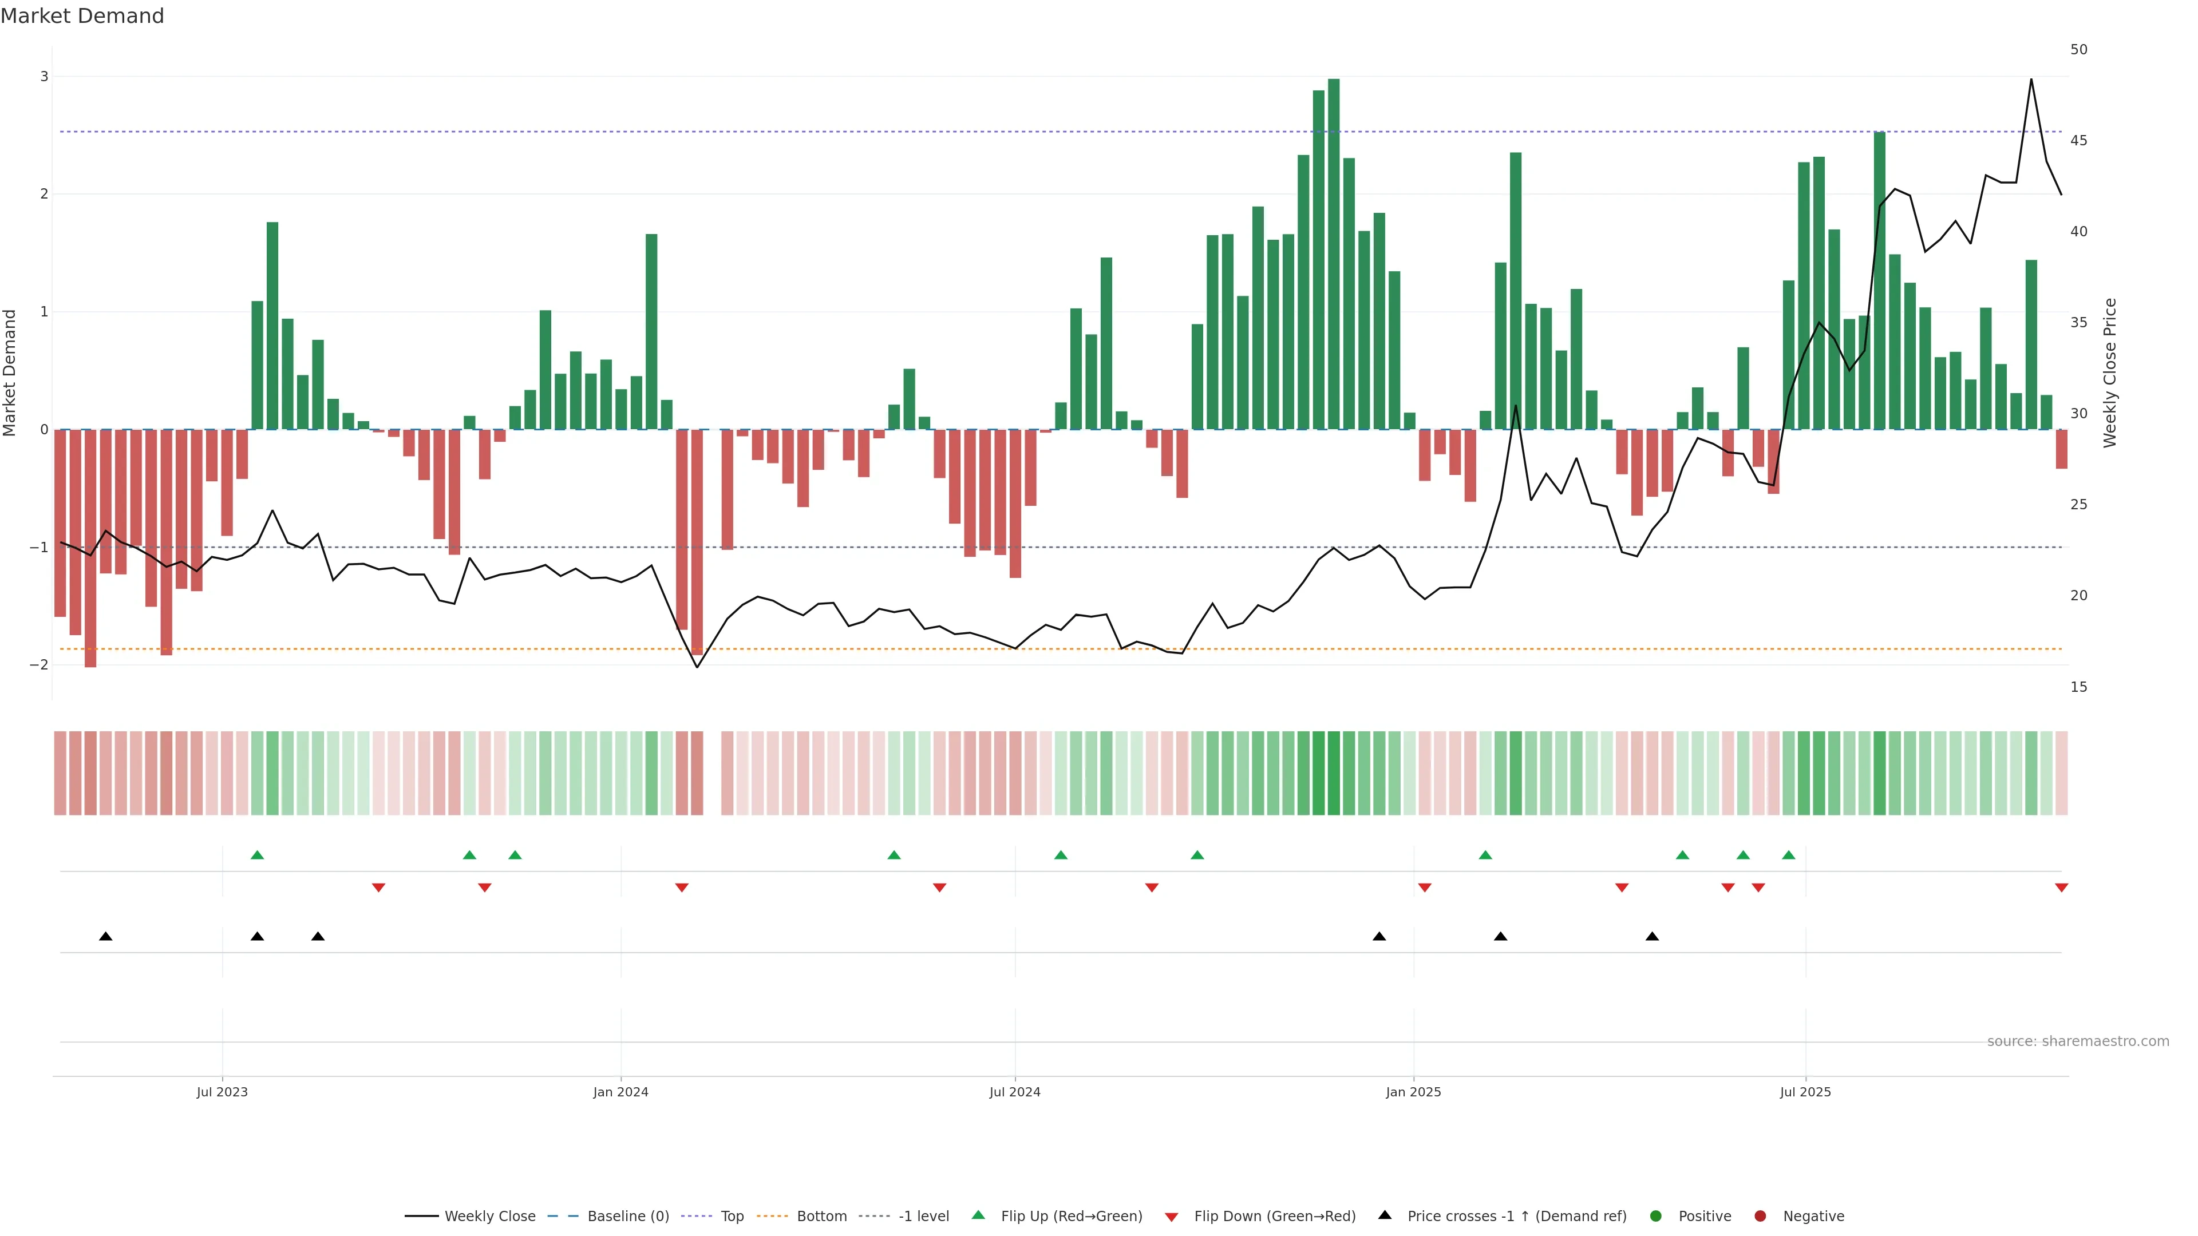This screenshot has height=1236, width=2198.
Task: Click the red Flip Down triangle legend icon
Action: click(1172, 1217)
